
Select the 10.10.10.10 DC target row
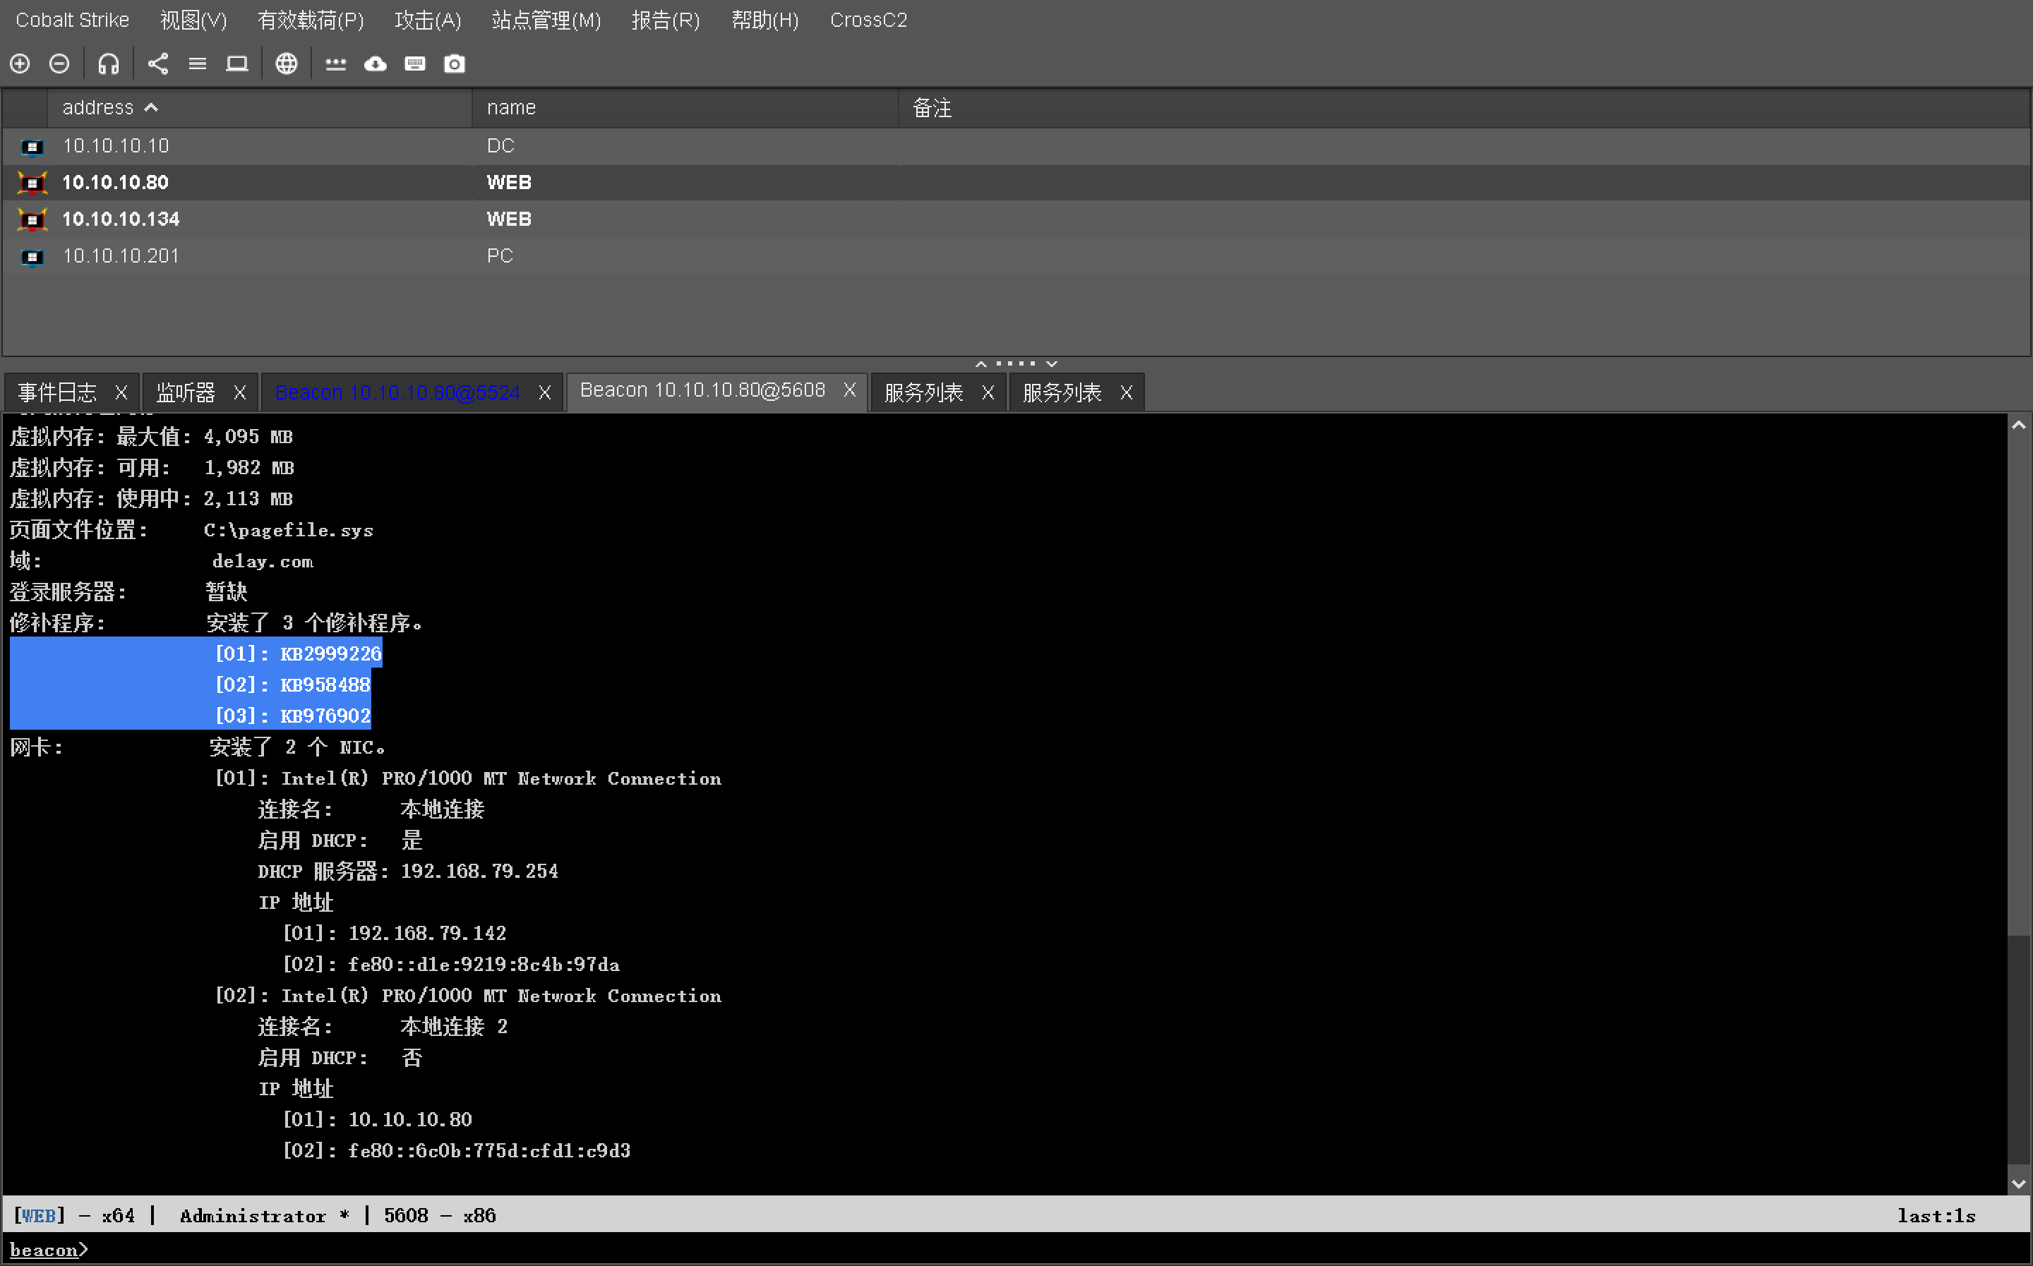[x=116, y=145]
